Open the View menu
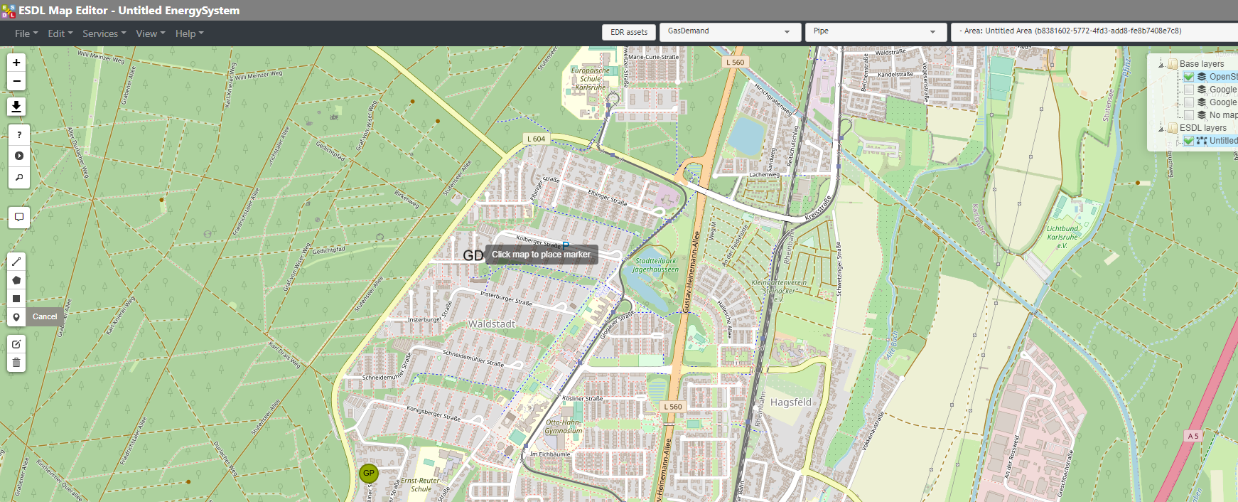1238x502 pixels. (x=150, y=33)
